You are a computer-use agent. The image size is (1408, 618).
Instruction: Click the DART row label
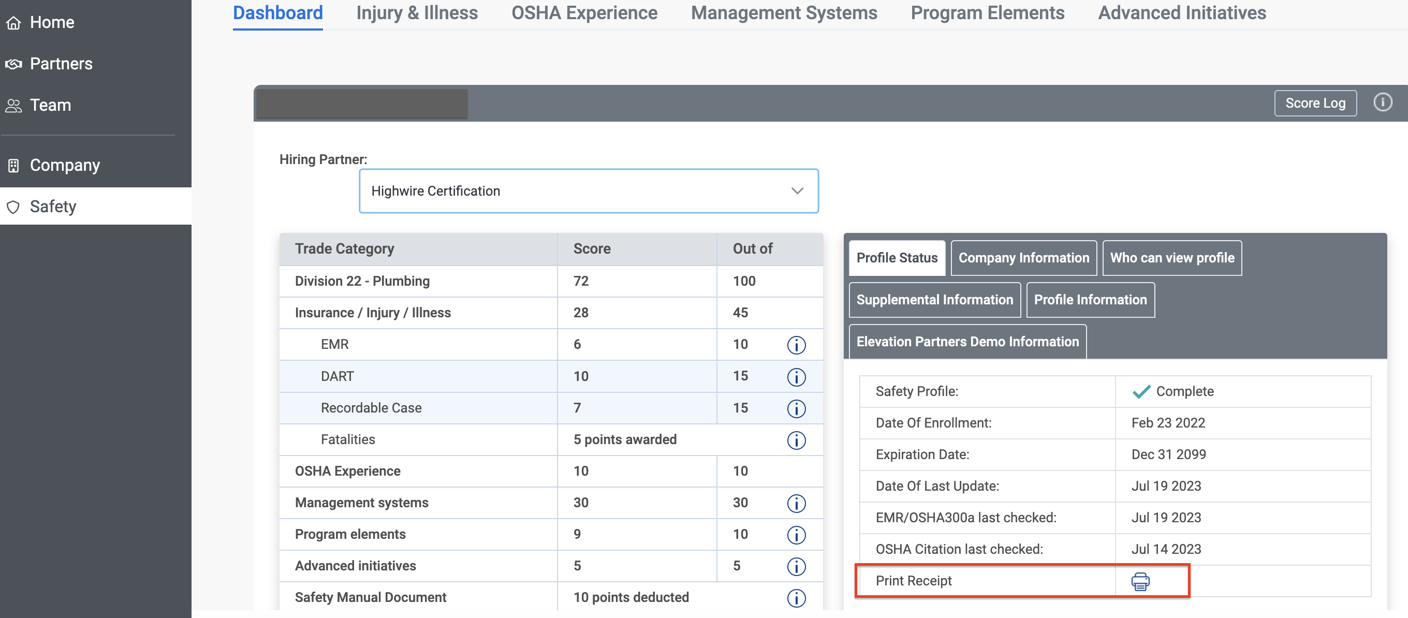[337, 376]
